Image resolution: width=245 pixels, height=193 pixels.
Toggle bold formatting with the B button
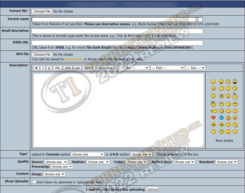(36, 68)
